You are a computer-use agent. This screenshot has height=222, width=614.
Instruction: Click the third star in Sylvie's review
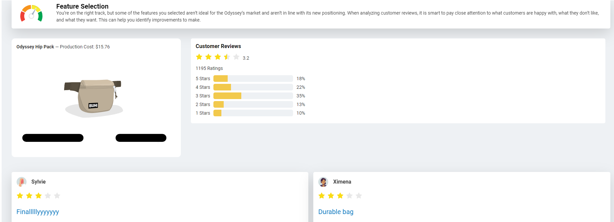(38, 196)
